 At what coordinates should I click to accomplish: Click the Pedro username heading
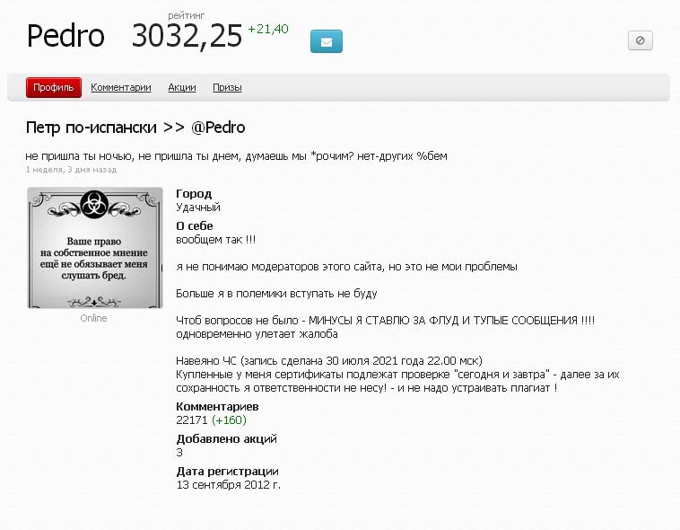tap(65, 35)
